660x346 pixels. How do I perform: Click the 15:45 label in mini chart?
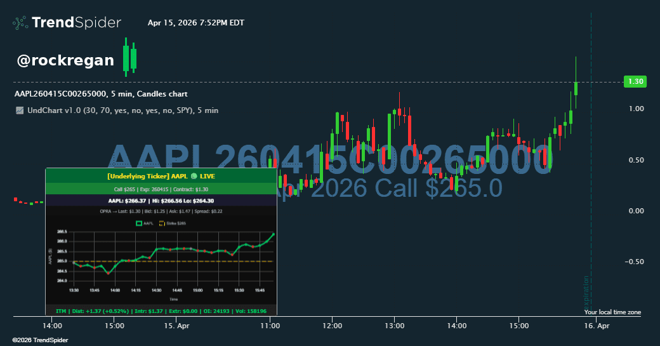click(260, 290)
